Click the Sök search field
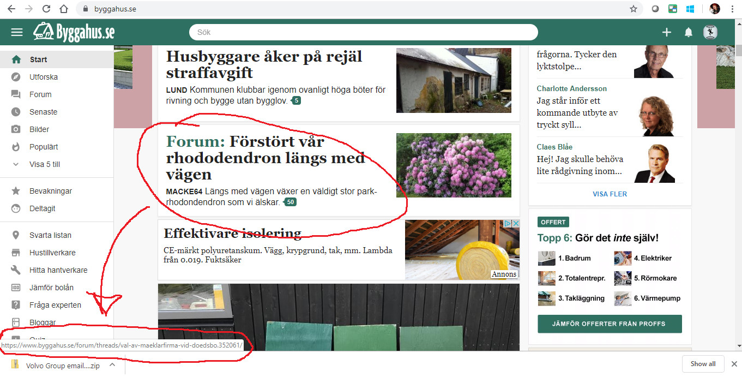This screenshot has width=742, height=377. pos(363,32)
